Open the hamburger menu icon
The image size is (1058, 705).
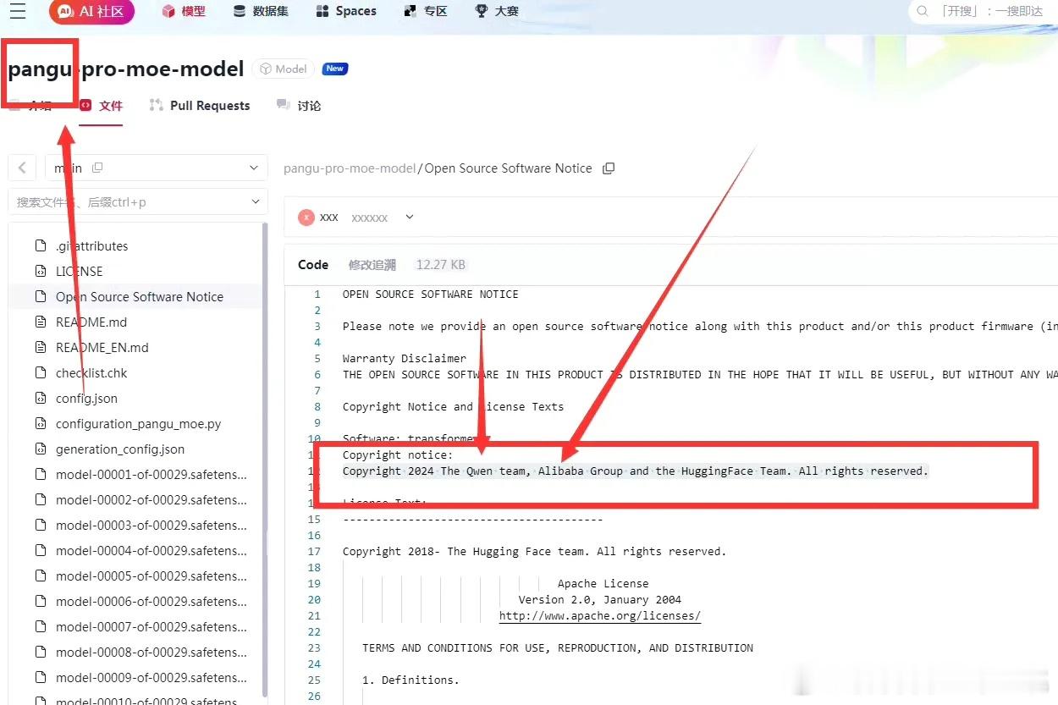(x=17, y=11)
